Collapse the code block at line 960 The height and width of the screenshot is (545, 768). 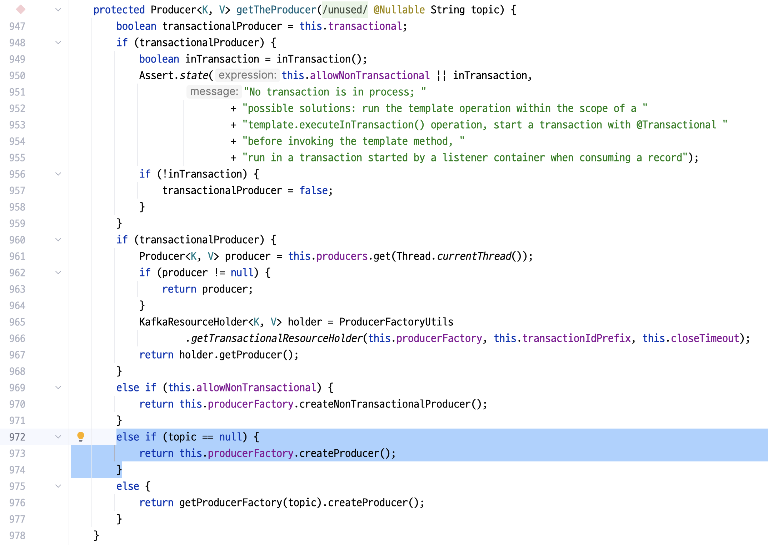point(58,240)
